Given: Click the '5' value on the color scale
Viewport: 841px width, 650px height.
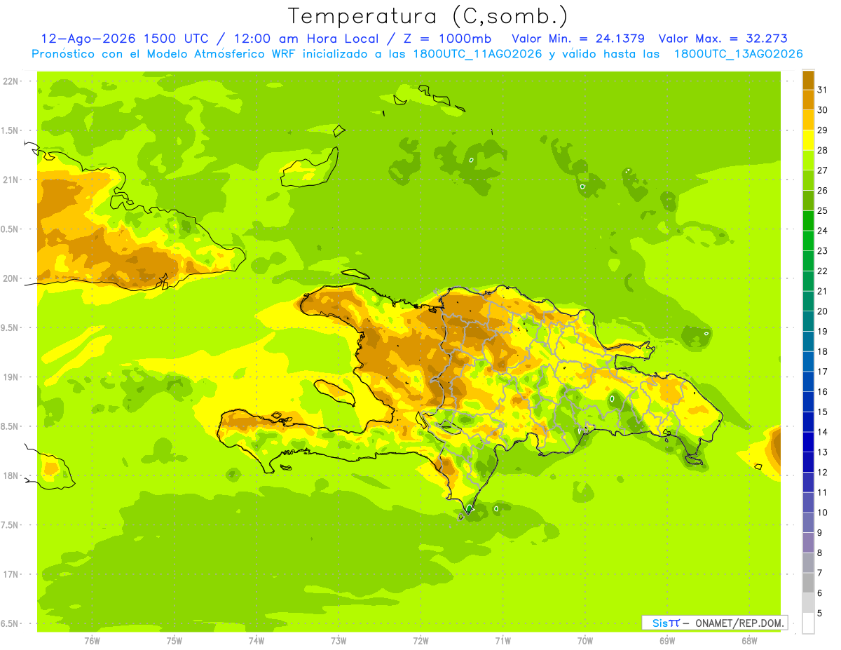Looking at the screenshot, I should pyautogui.click(x=820, y=613).
